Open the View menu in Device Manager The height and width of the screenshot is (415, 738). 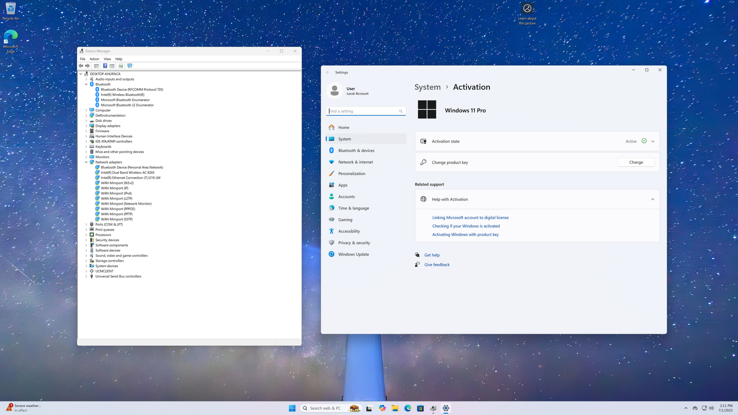tap(107, 59)
